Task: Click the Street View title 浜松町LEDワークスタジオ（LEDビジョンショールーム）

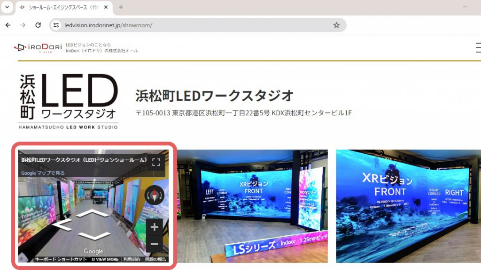Action: [x=84, y=160]
